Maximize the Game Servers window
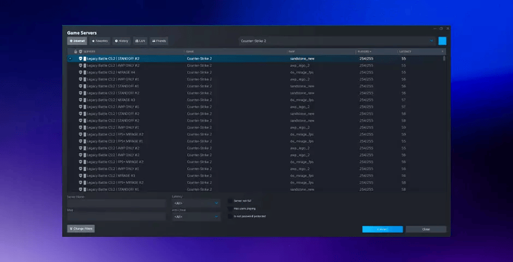Image resolution: width=513 pixels, height=262 pixels. click(x=441, y=28)
